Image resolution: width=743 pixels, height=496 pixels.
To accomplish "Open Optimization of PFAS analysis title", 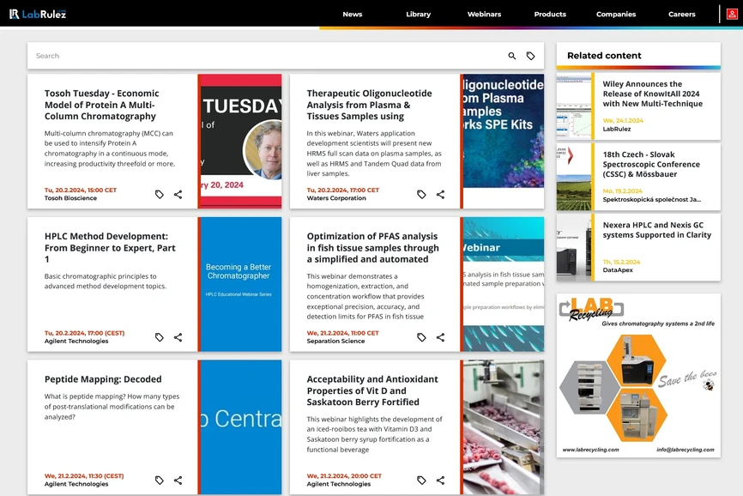I will tap(372, 248).
